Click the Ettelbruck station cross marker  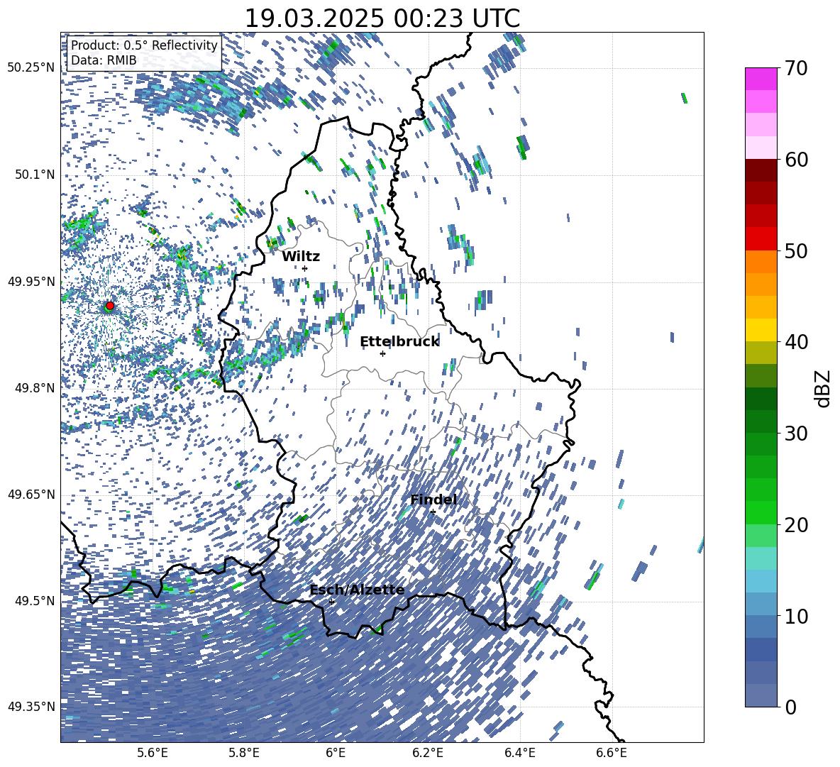click(x=382, y=353)
